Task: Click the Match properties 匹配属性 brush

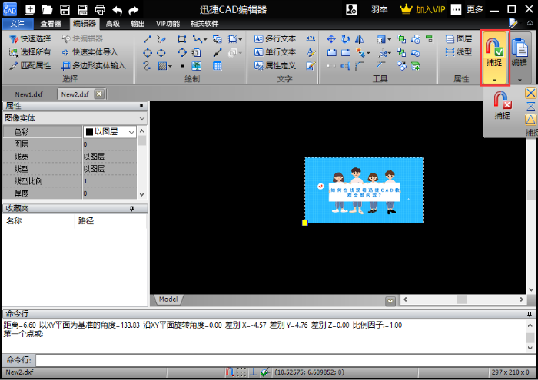Action: [x=30, y=65]
